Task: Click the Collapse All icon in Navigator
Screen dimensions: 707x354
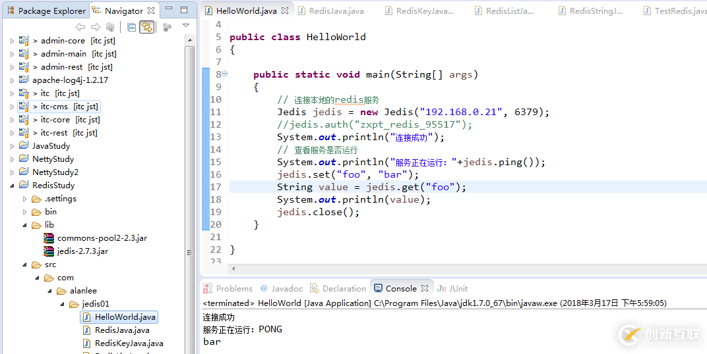Action: pos(132,28)
